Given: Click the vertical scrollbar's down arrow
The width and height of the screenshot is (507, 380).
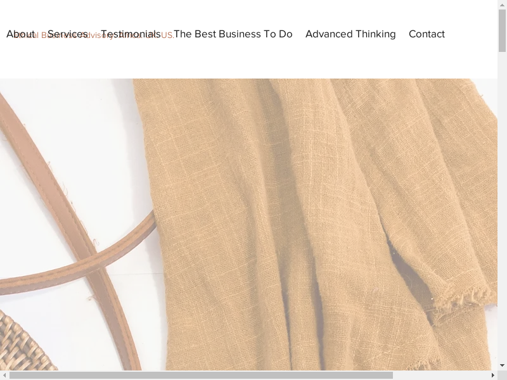Looking at the screenshot, I should (x=502, y=365).
